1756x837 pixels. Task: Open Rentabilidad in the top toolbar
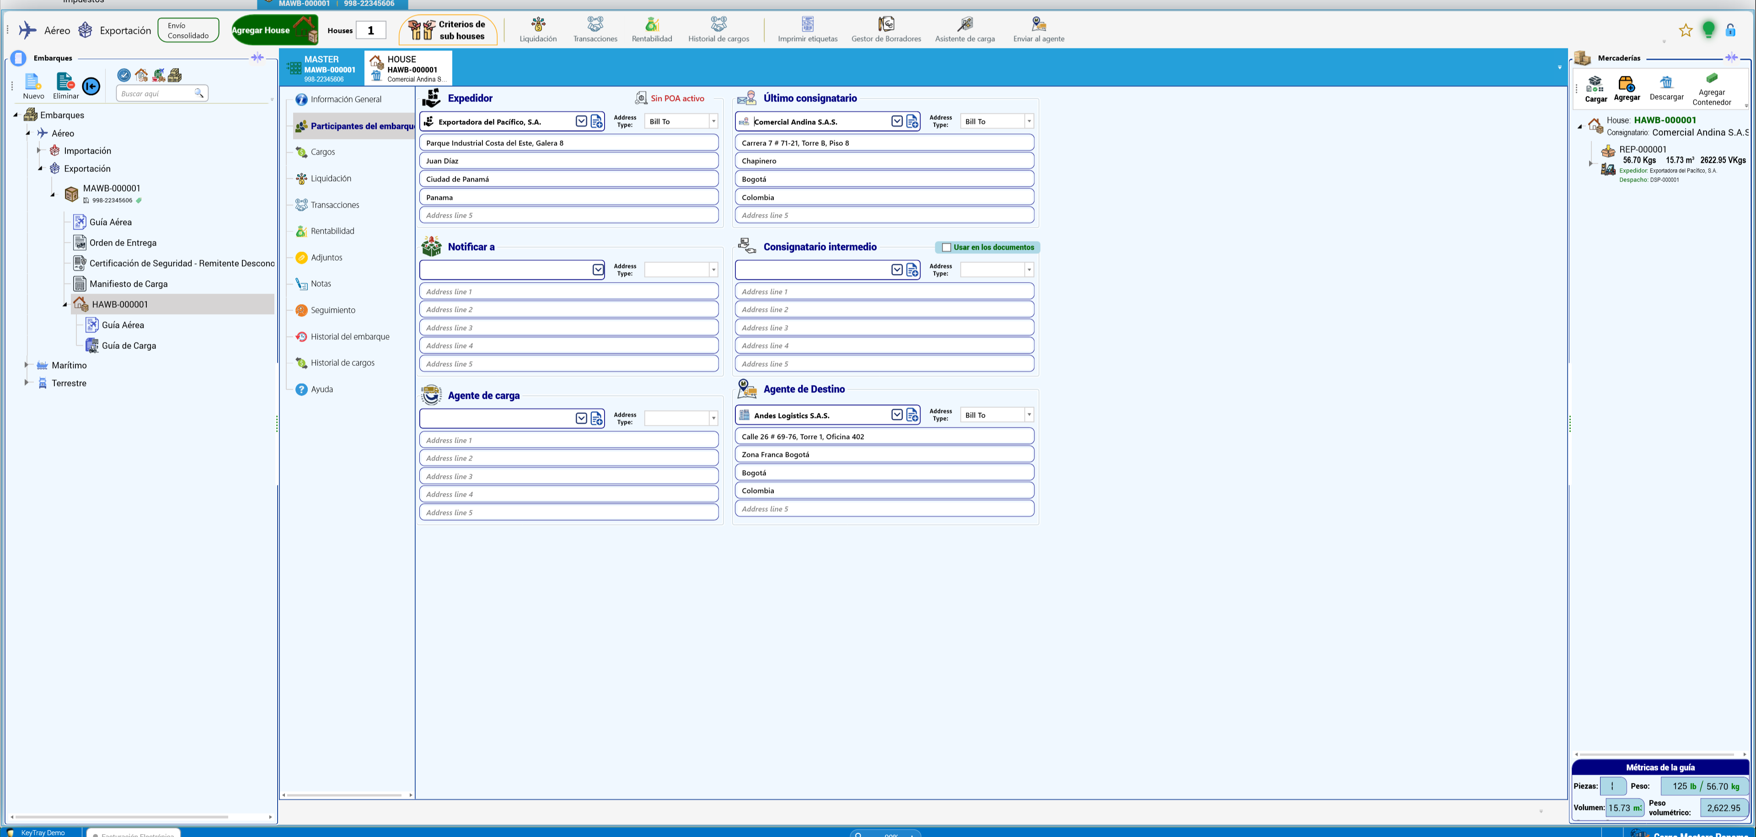point(652,30)
